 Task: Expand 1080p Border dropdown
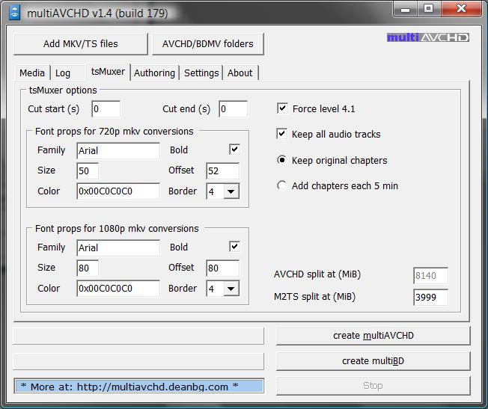point(231,289)
